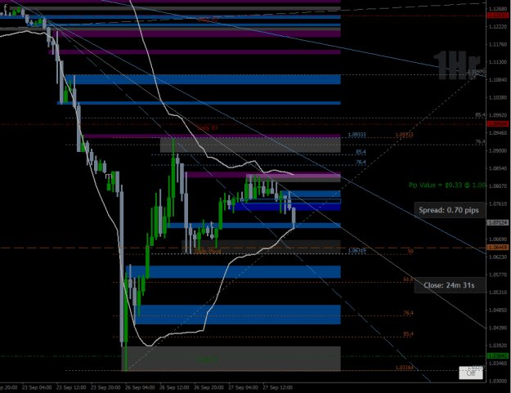Click the 1.09000 price scale value

(x=498, y=150)
